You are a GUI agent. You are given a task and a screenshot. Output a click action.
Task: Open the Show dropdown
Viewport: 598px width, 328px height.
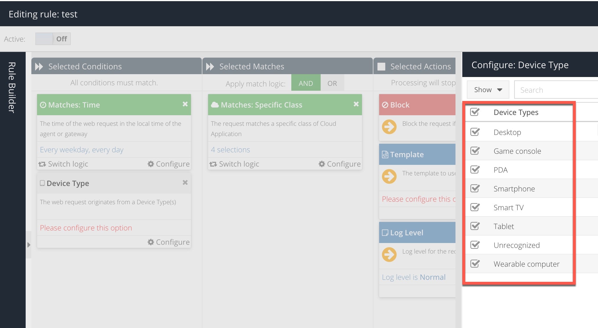pos(488,90)
